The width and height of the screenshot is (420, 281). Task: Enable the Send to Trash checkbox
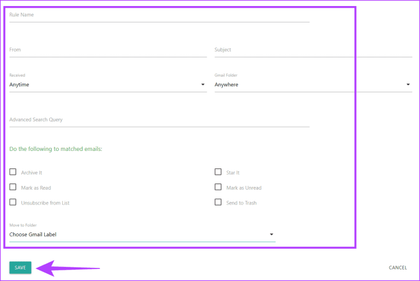[x=218, y=202]
